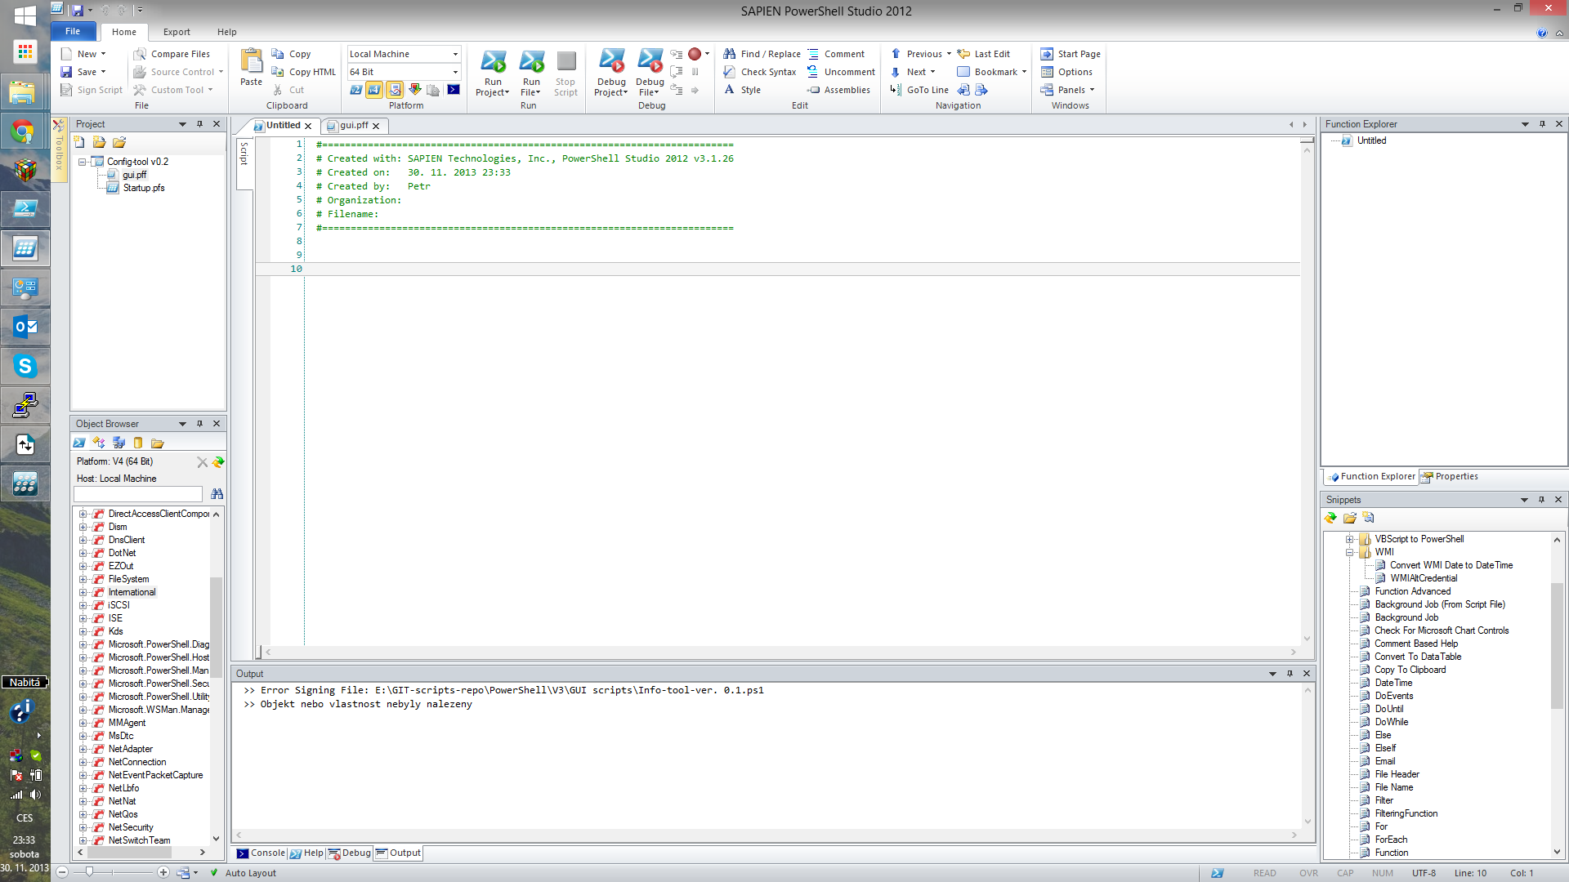The width and height of the screenshot is (1569, 882).
Task: Switch to the Properties tab
Action: 1450,476
